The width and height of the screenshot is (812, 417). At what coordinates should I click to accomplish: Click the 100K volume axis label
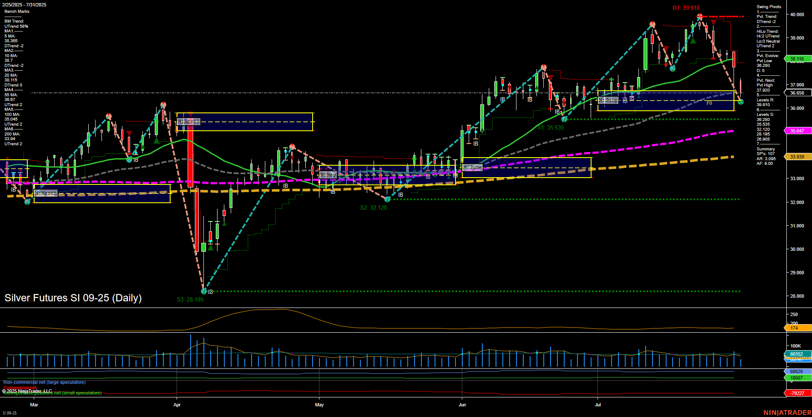[x=795, y=346]
